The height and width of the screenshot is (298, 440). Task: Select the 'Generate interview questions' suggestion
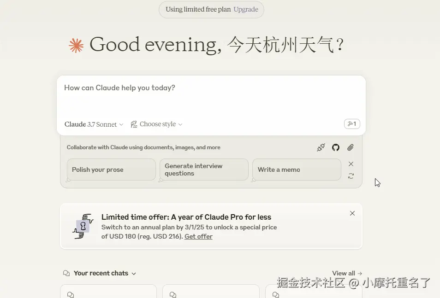click(x=204, y=169)
